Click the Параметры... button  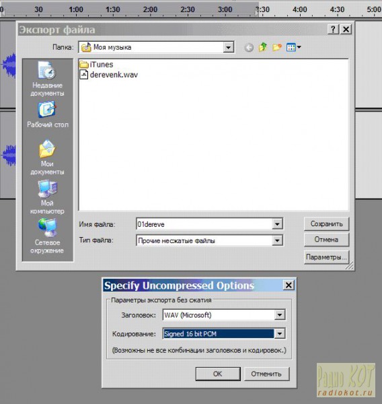click(x=326, y=257)
